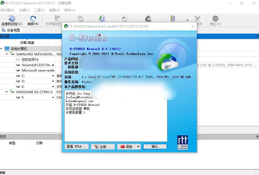The image size is (259, 175).
Task: Click the green scan/recover toolbar icon
Action: 102,18
